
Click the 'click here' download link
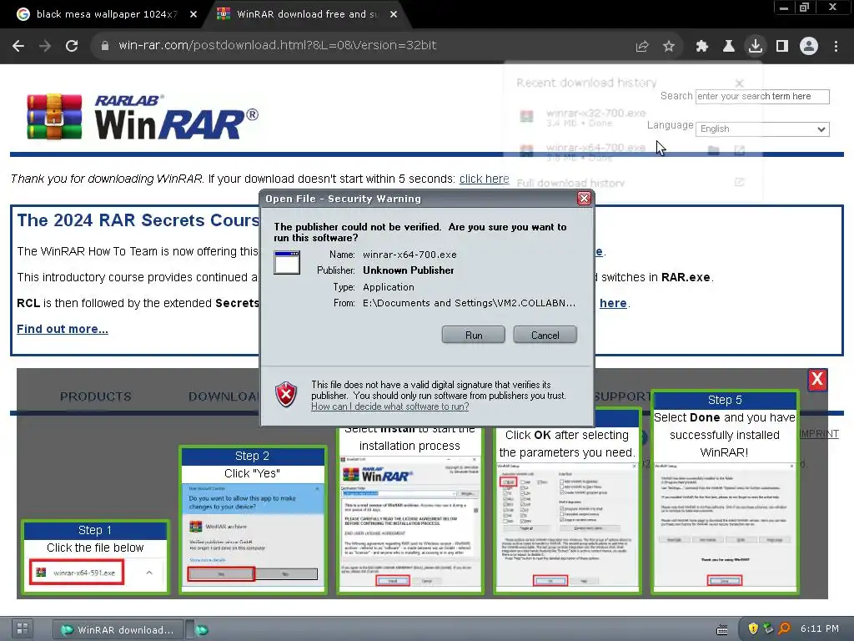pos(485,179)
